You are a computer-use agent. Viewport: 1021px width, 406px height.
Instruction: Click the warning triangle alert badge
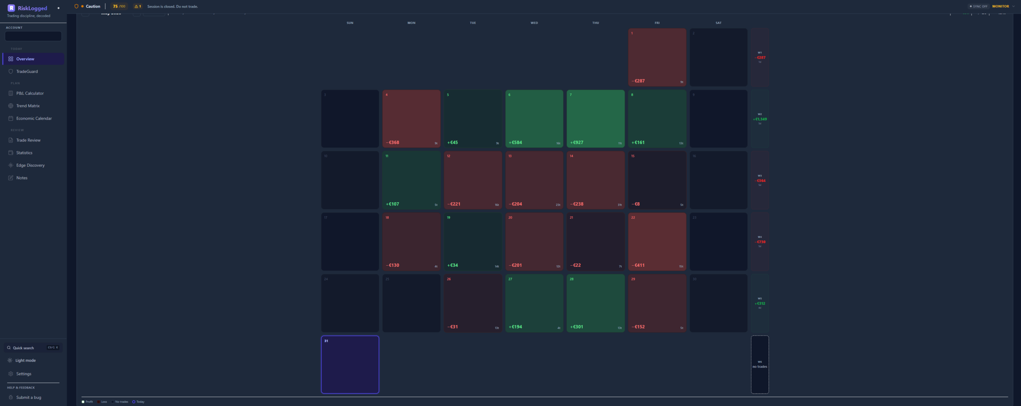click(138, 6)
